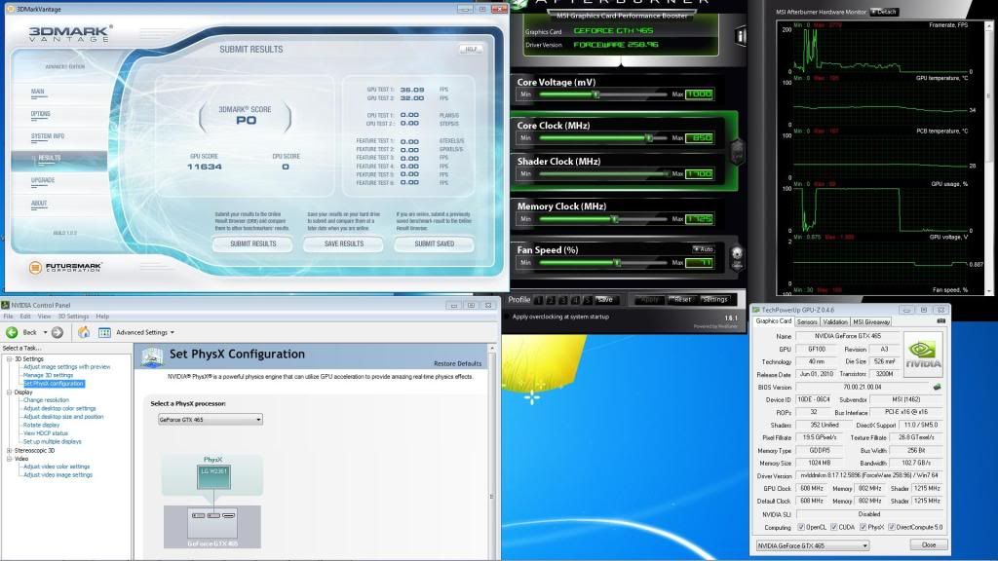Click the Advanced Settings view icon

point(104,332)
